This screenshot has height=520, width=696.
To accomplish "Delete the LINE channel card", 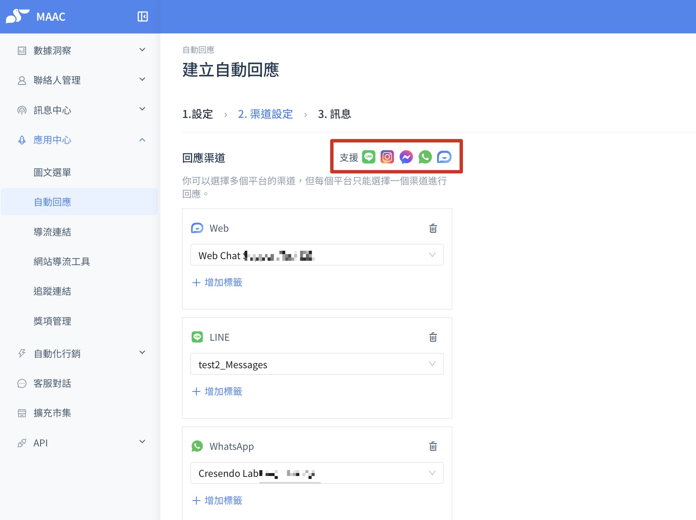I will coord(433,337).
